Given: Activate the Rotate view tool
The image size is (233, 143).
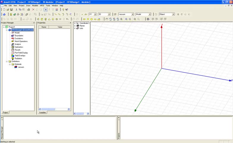Looking at the screenshot, I should click(x=111, y=19).
